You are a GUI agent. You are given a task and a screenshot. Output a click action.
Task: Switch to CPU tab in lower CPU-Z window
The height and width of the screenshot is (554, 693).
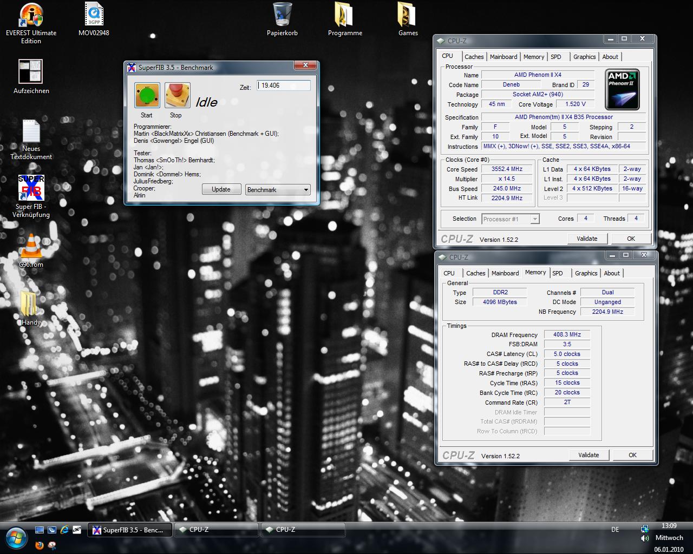(449, 273)
